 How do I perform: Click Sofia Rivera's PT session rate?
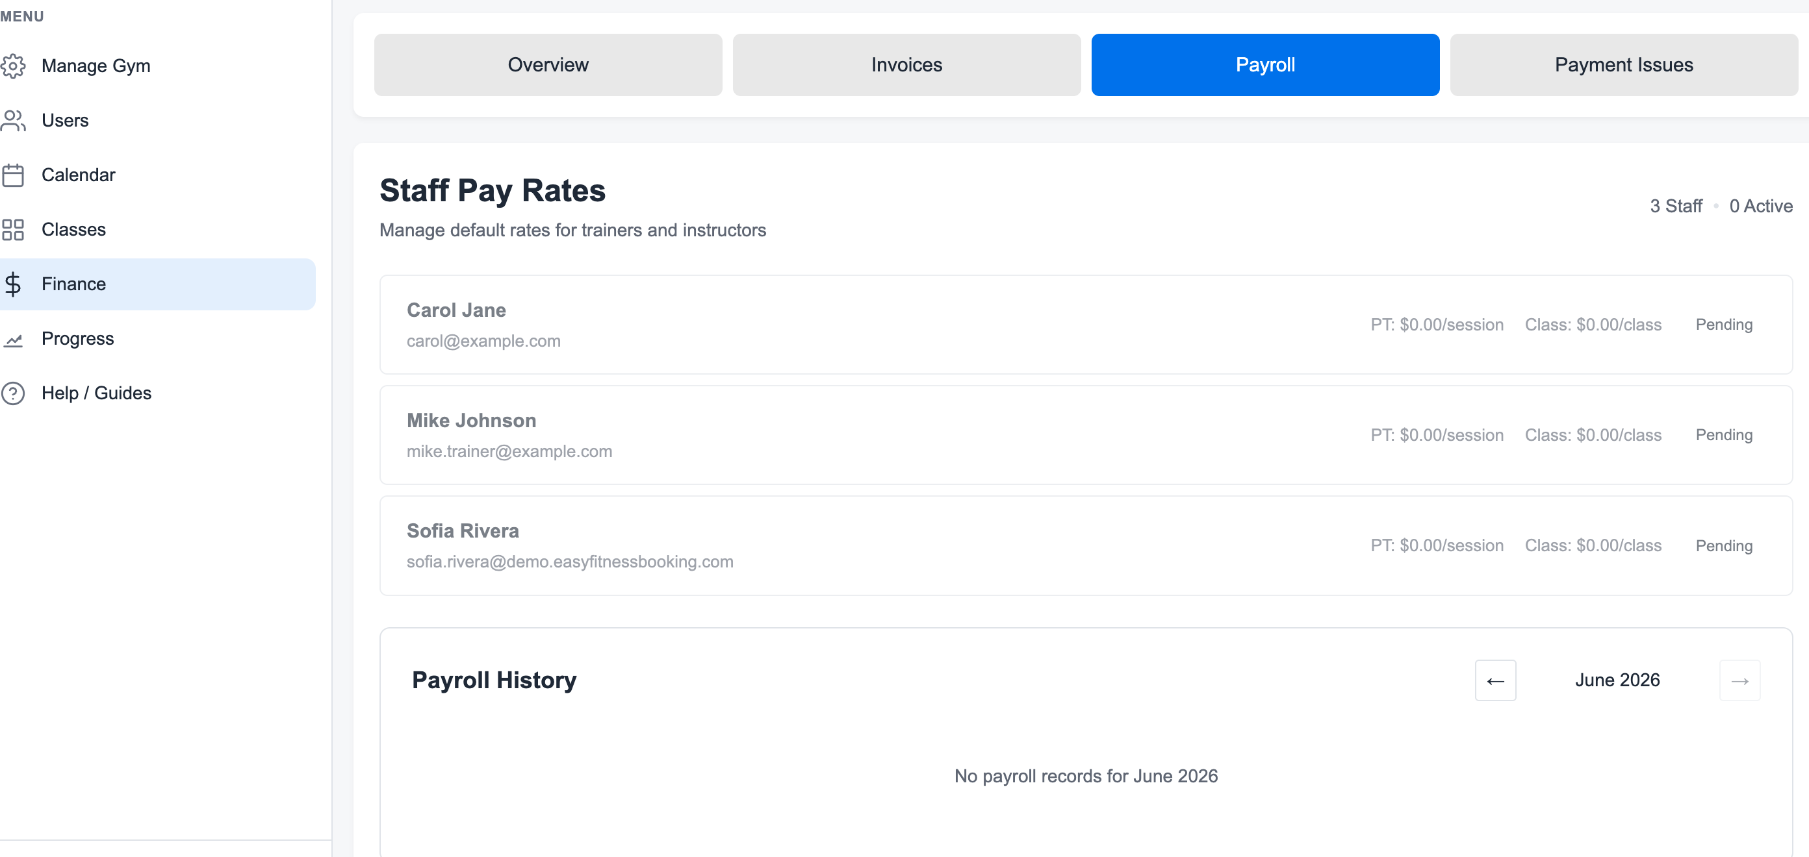click(x=1437, y=545)
